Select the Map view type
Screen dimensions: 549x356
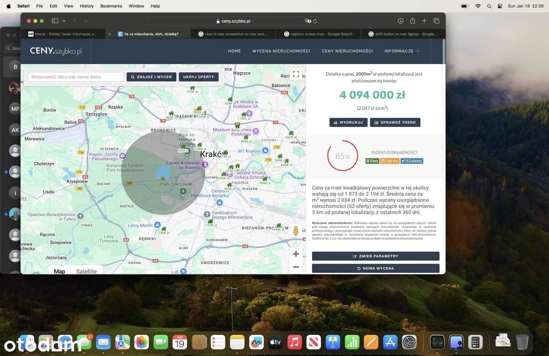pos(60,271)
